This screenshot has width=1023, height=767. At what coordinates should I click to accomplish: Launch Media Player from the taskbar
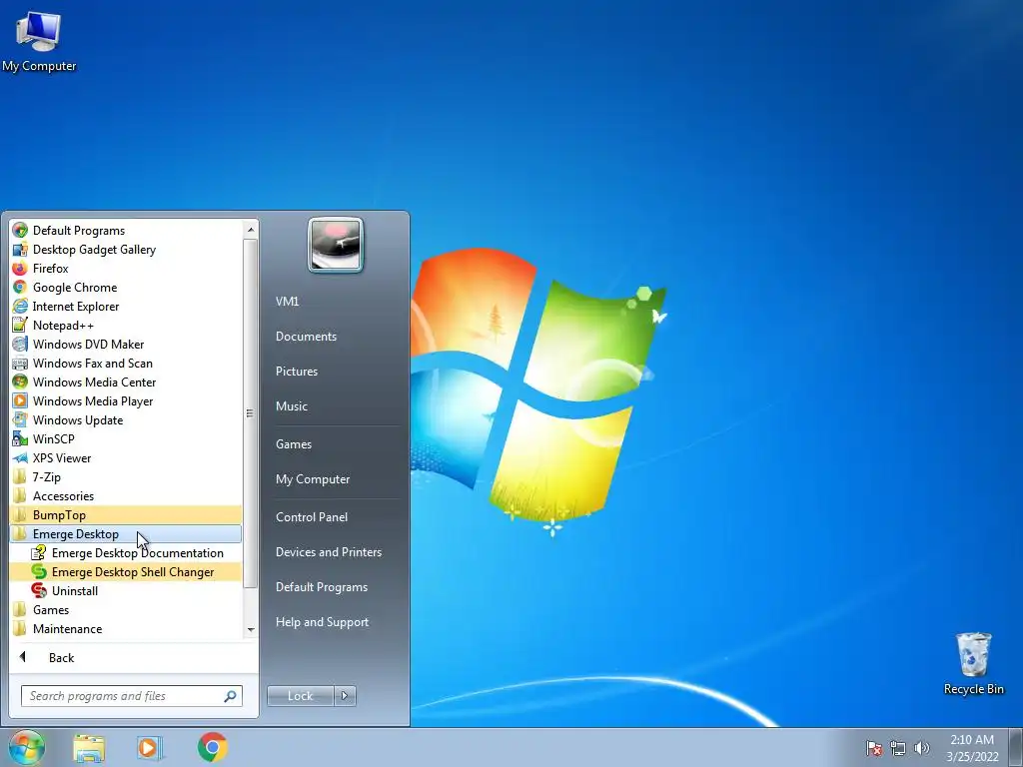pyautogui.click(x=150, y=748)
